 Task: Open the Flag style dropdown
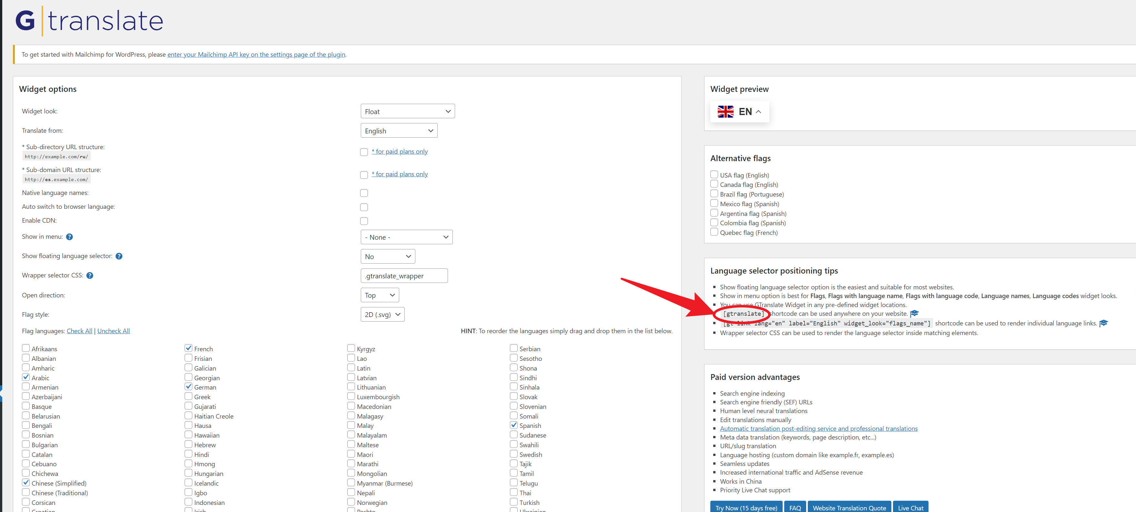pyautogui.click(x=382, y=314)
